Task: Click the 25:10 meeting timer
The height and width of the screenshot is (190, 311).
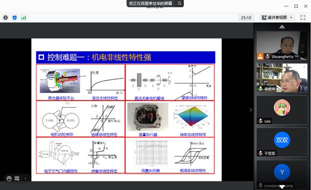Action: pos(246,18)
